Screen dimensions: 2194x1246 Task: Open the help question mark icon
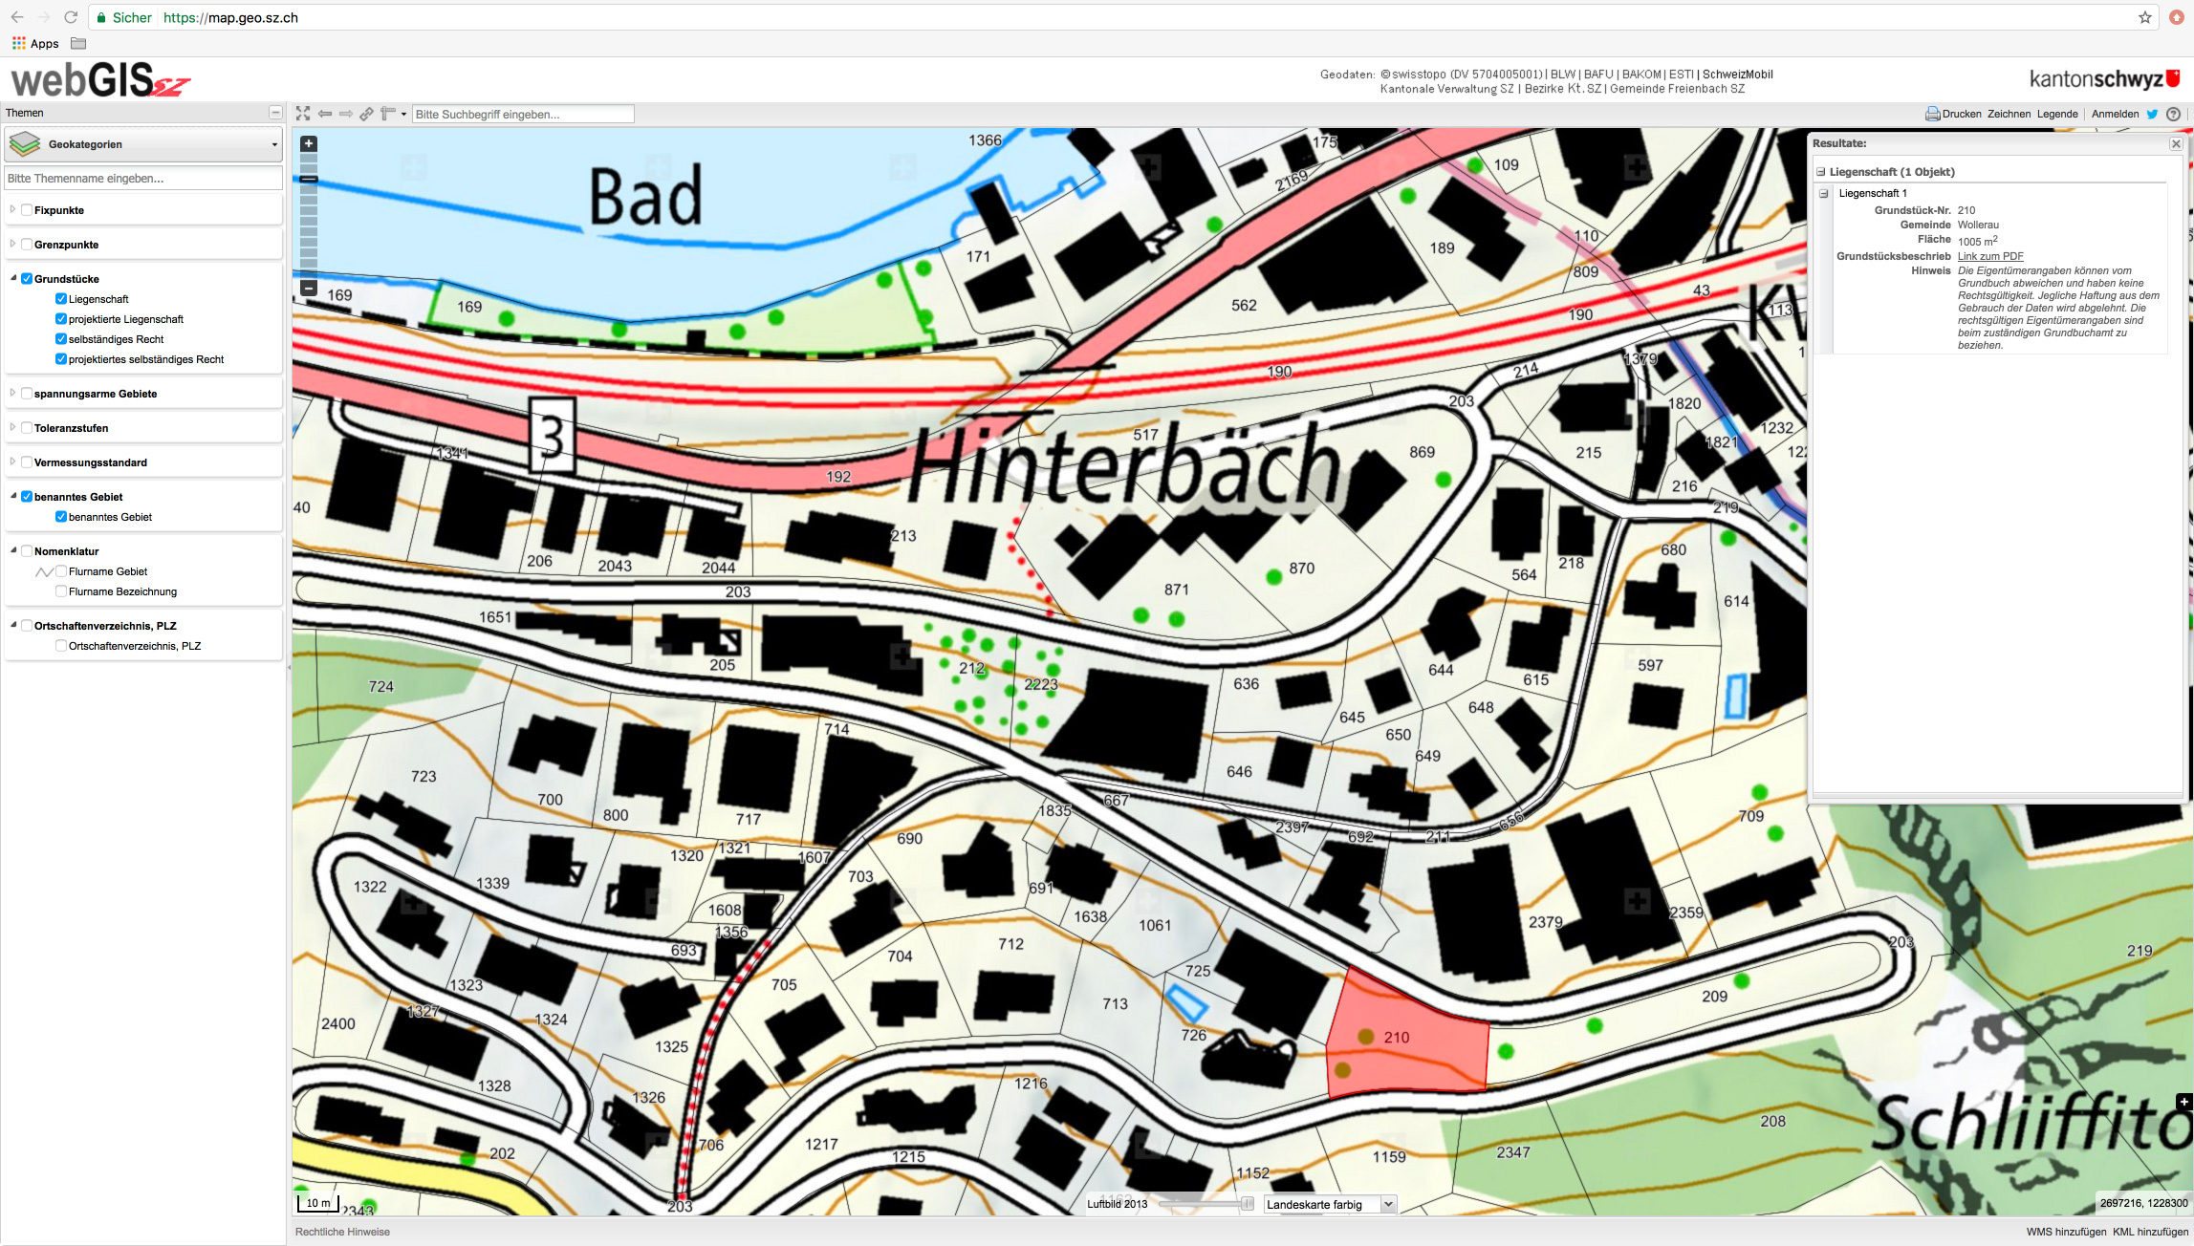click(2174, 114)
